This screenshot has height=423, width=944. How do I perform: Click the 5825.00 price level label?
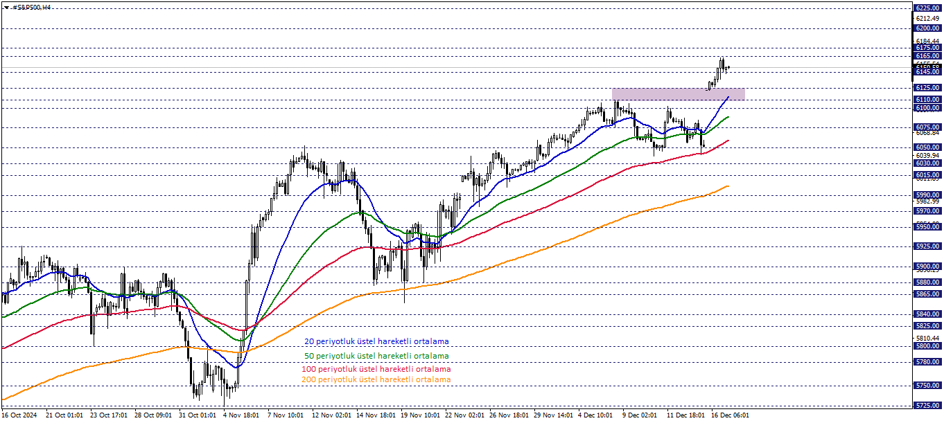(x=927, y=326)
